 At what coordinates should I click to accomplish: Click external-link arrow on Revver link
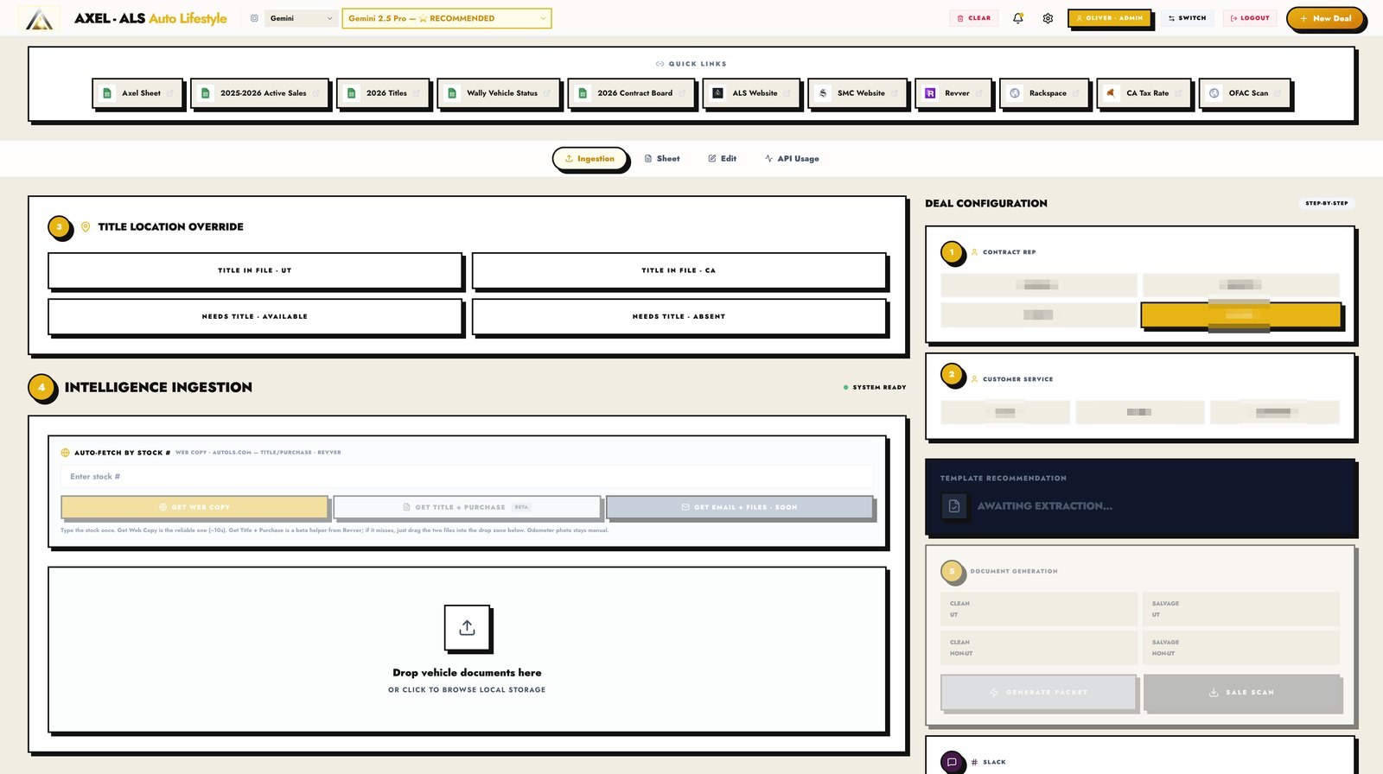[979, 93]
